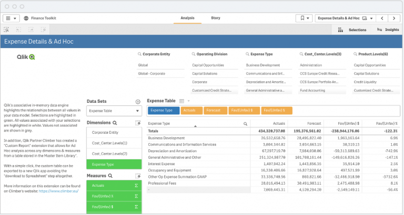
Task: Search in Product.Levels(6) filter
Action: [x=355, y=54]
